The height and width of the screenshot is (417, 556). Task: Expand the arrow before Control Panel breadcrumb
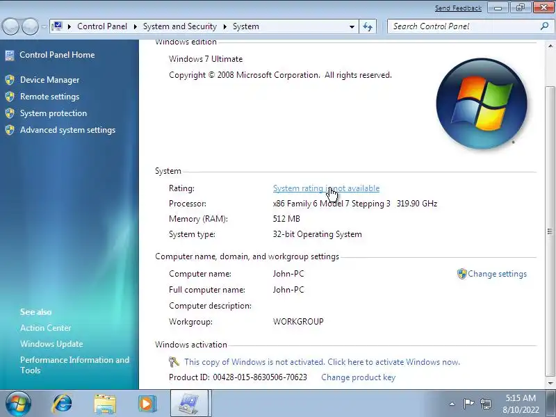69,26
